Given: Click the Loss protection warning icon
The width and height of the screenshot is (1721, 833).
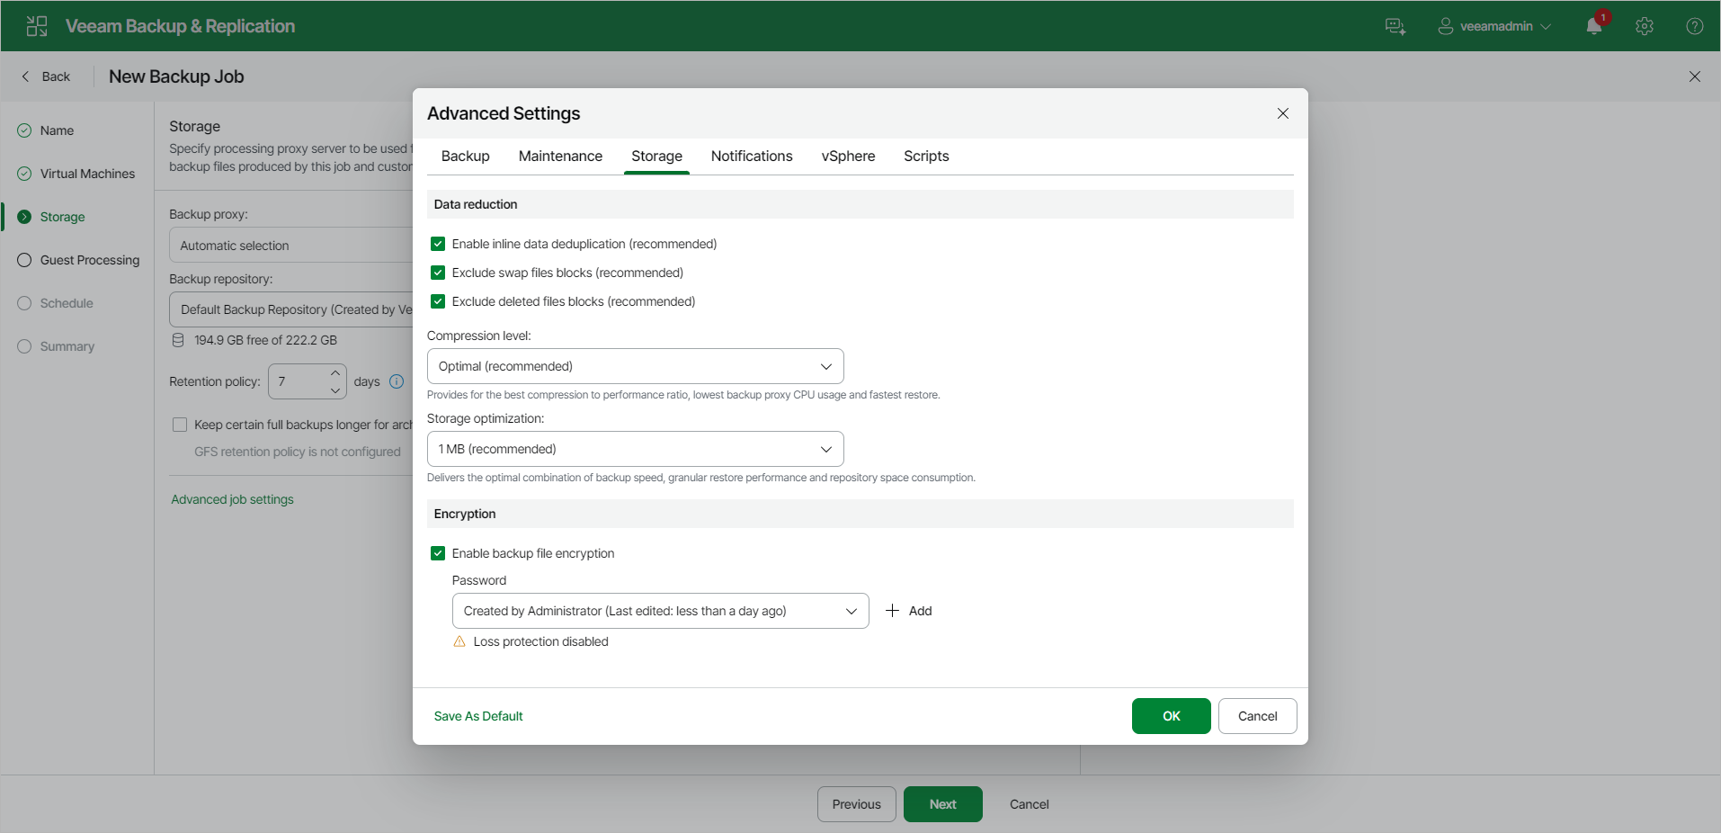Looking at the screenshot, I should click(x=459, y=641).
